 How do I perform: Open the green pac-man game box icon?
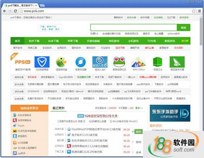coord(61,62)
